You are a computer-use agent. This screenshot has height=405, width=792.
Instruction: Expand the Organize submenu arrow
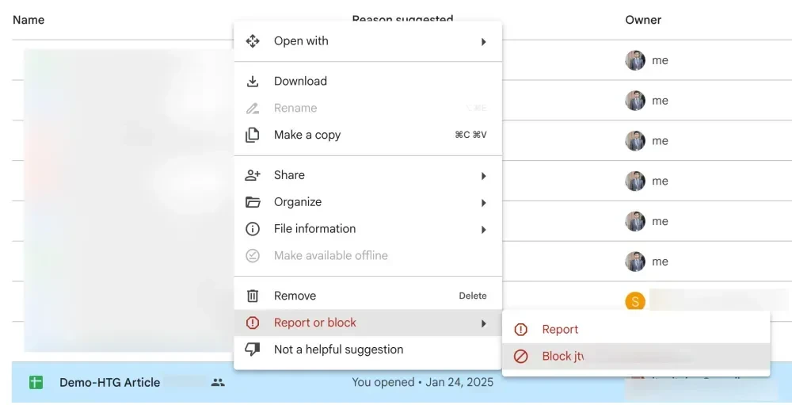[x=483, y=203]
